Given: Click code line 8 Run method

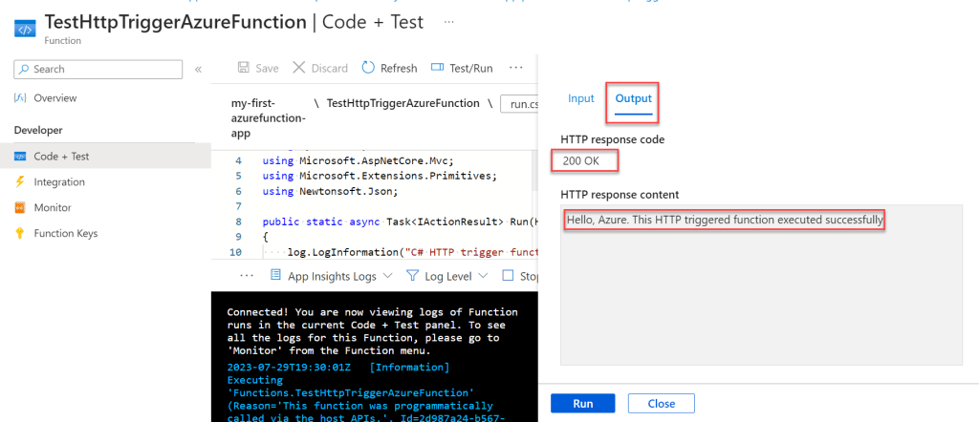Looking at the screenshot, I should [x=400, y=222].
